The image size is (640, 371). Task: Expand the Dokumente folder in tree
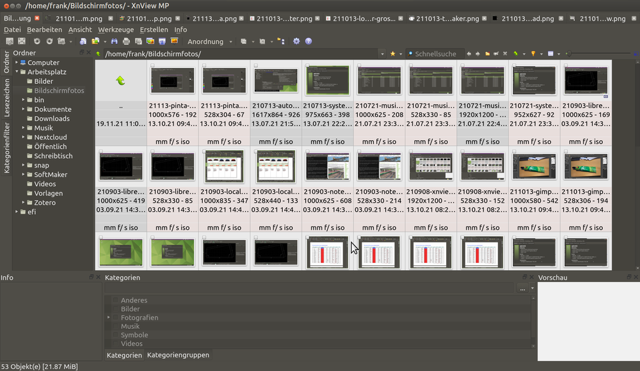coord(23,109)
